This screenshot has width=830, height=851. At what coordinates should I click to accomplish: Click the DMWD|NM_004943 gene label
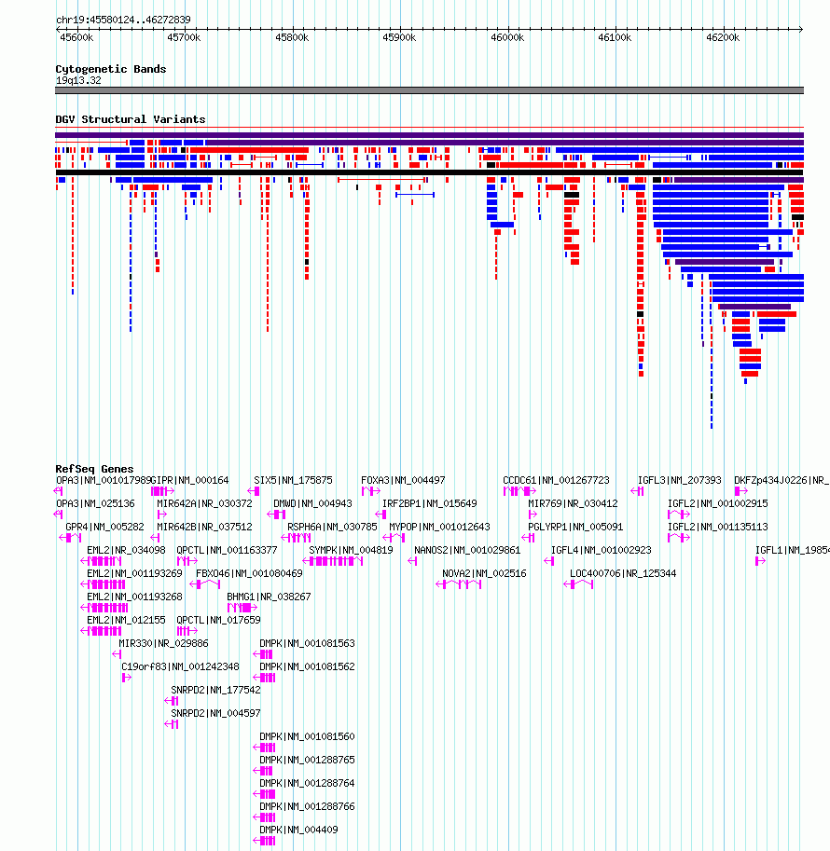tap(312, 503)
